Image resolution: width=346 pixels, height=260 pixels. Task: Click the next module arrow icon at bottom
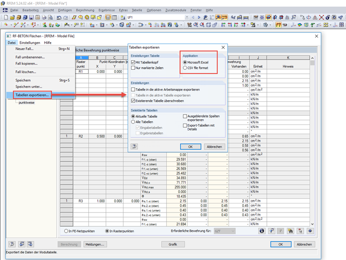point(30,244)
